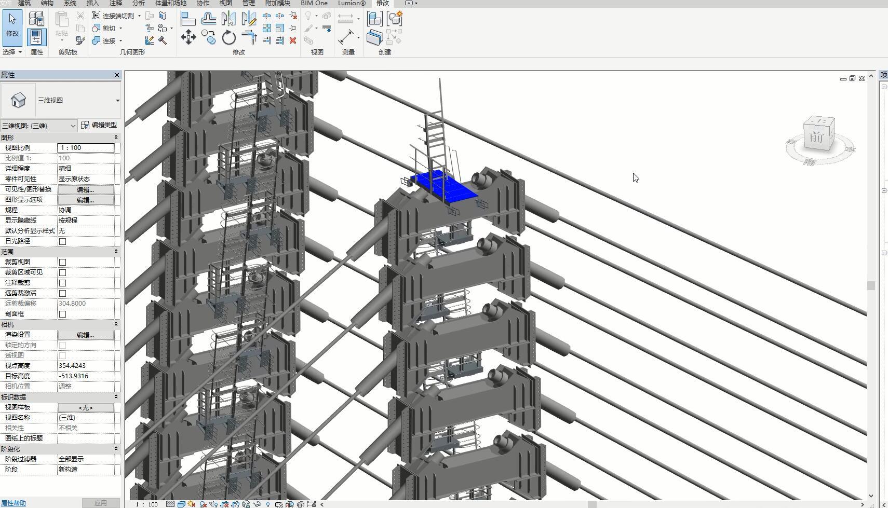Open the 结构 ribbon tab
The image size is (888, 508).
47,3
